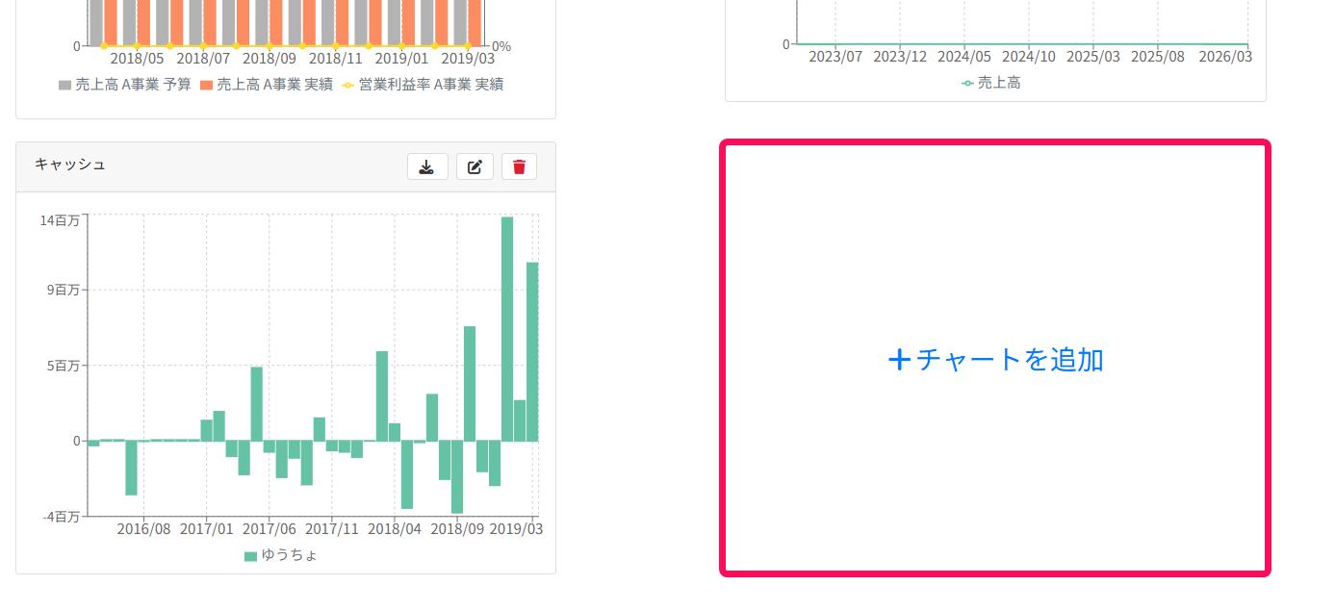
Task: Select the last bar near 2019/03
Action: [x=532, y=352]
